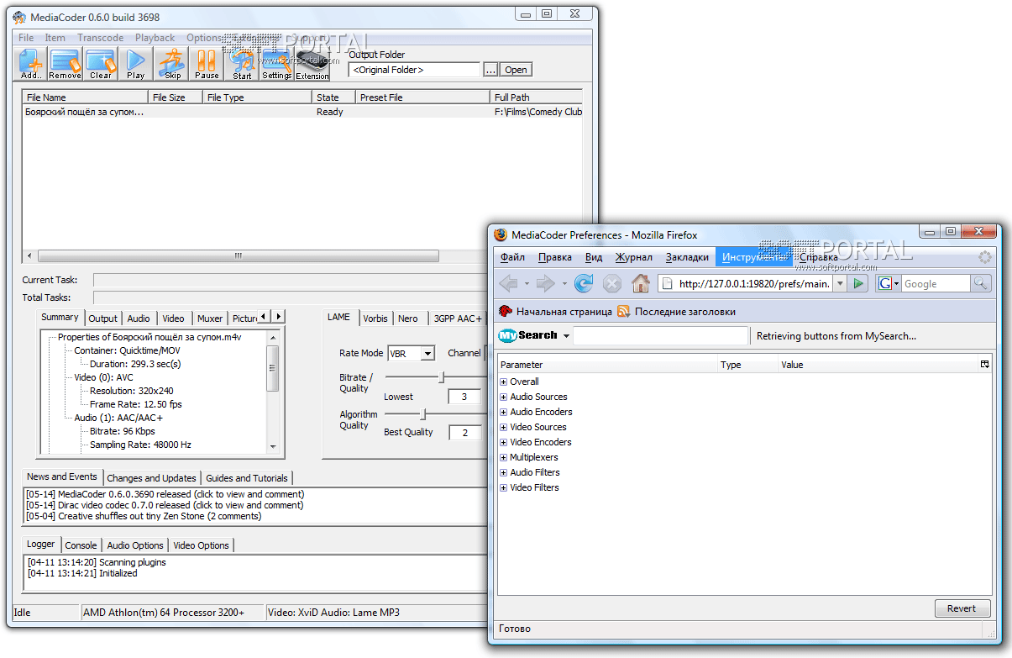Click the Google search box in Firefox
The height and width of the screenshot is (658, 1012).
pyautogui.click(x=936, y=284)
